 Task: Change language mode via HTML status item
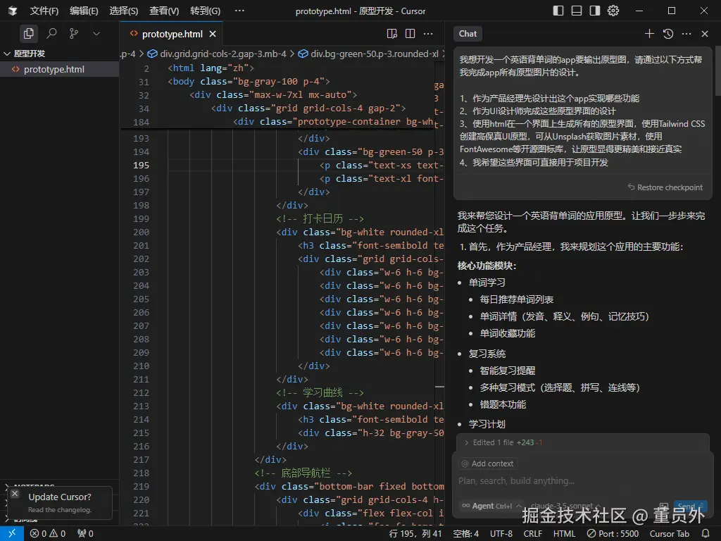tap(564, 534)
